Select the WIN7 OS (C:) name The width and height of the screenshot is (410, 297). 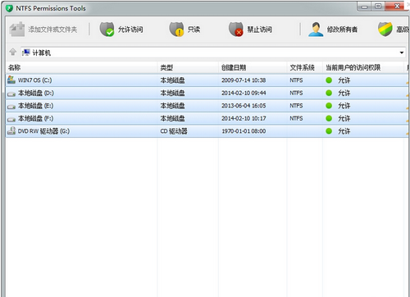coord(34,80)
